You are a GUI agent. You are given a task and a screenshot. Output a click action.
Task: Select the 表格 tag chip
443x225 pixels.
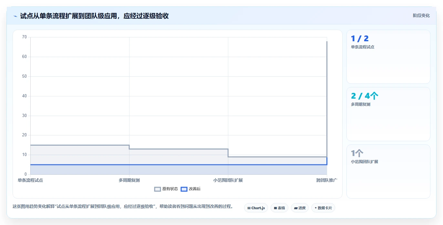279,208
